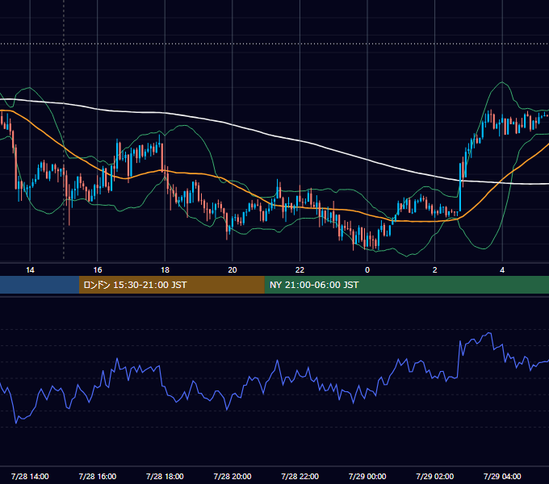This screenshot has width=549, height=484.
Task: Click the 7/29 00:00 time label
Action: [367, 476]
